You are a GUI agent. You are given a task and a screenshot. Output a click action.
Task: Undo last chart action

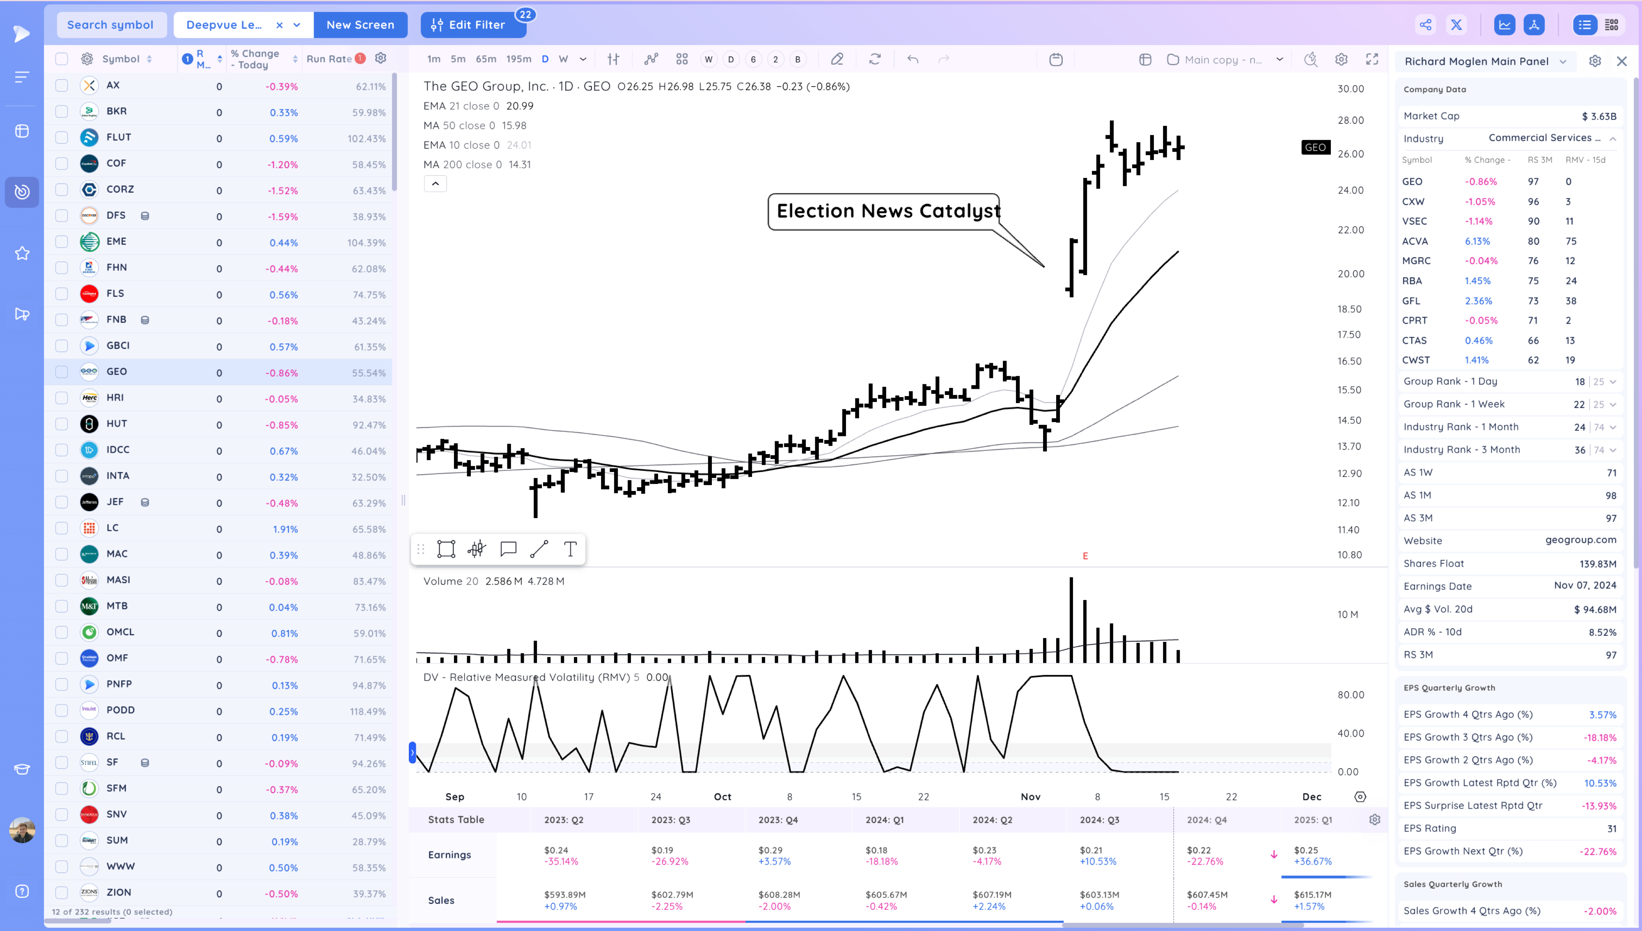[913, 59]
